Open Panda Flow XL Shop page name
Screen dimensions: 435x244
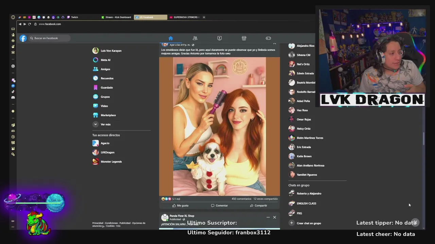point(182,216)
